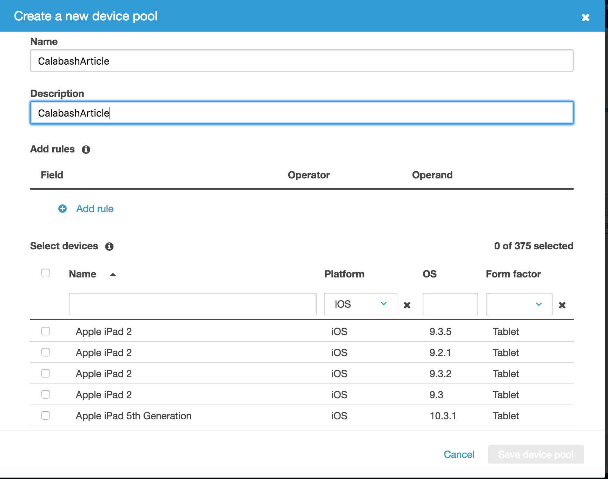The width and height of the screenshot is (608, 479).
Task: Clear the Form factor filter with X icon
Action: [562, 305]
